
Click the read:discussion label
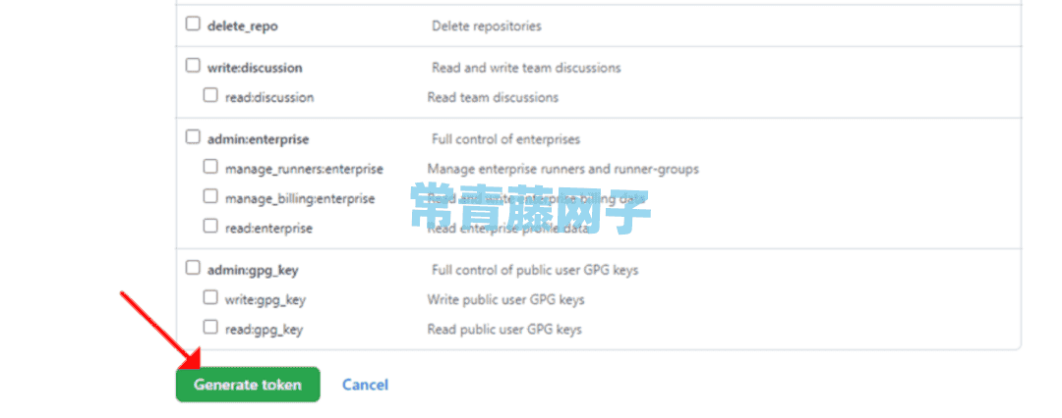[269, 97]
